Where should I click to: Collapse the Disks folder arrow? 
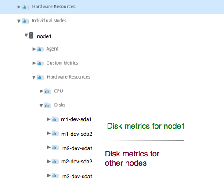click(41, 105)
